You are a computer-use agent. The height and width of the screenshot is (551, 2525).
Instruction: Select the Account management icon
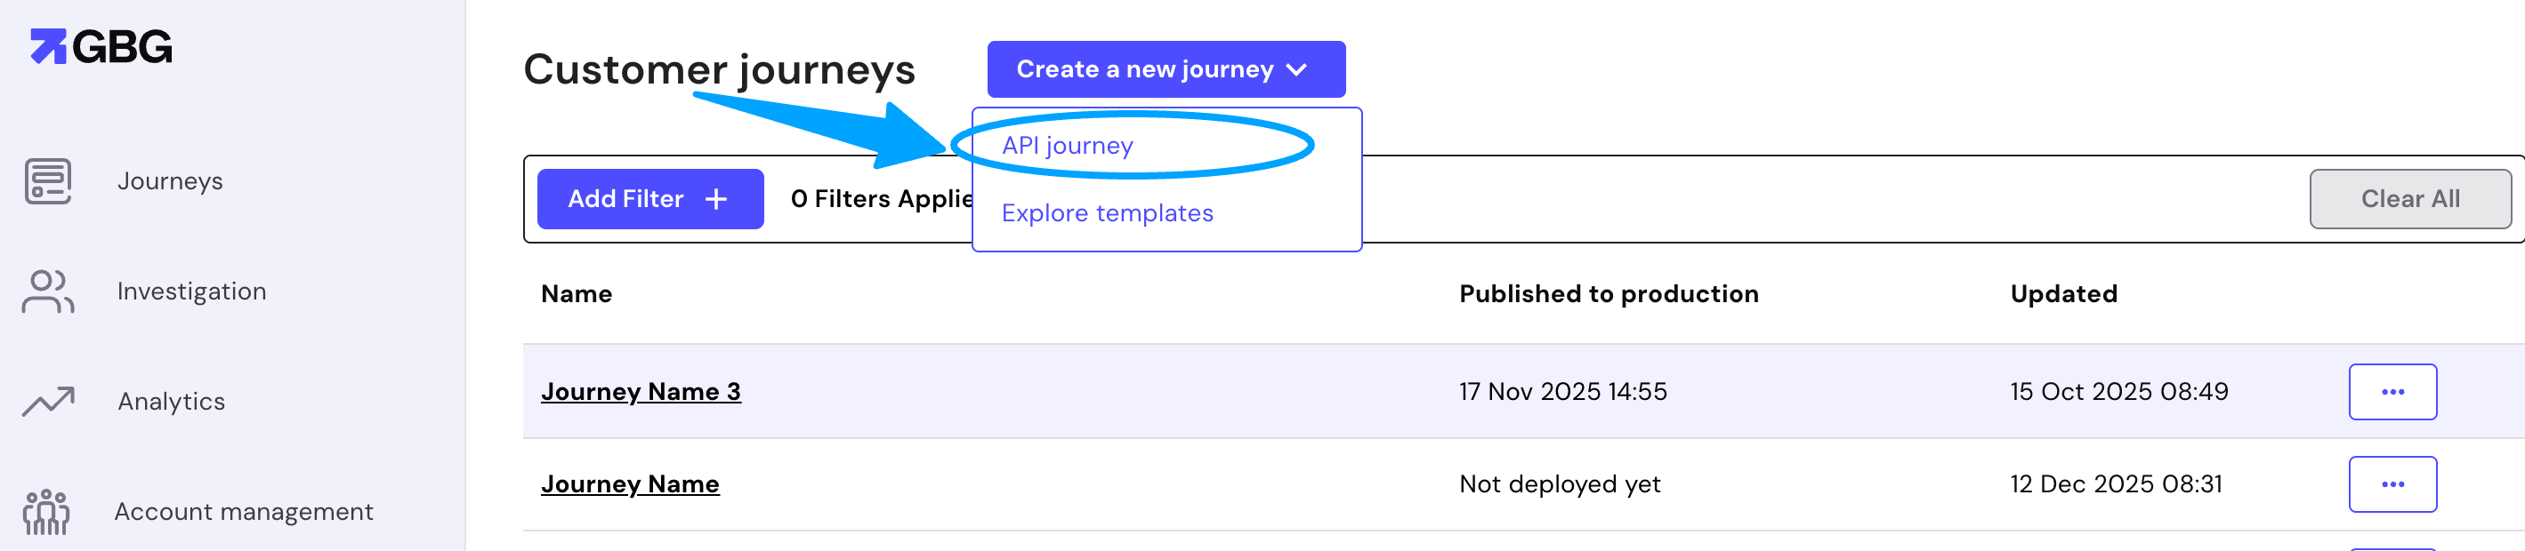tap(46, 511)
